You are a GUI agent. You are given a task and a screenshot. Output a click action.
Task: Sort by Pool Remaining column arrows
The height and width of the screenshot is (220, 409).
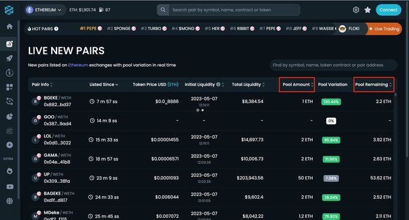[390, 85]
